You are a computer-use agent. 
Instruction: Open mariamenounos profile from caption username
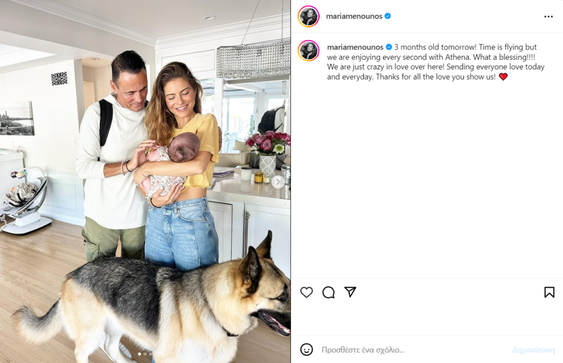tap(355, 47)
